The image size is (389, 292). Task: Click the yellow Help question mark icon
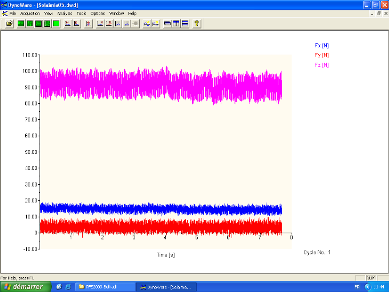[197, 23]
